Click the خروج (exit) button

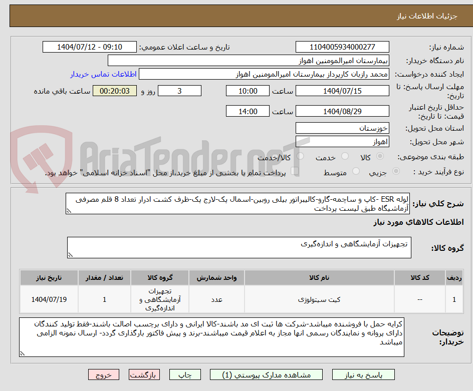coord(104,374)
